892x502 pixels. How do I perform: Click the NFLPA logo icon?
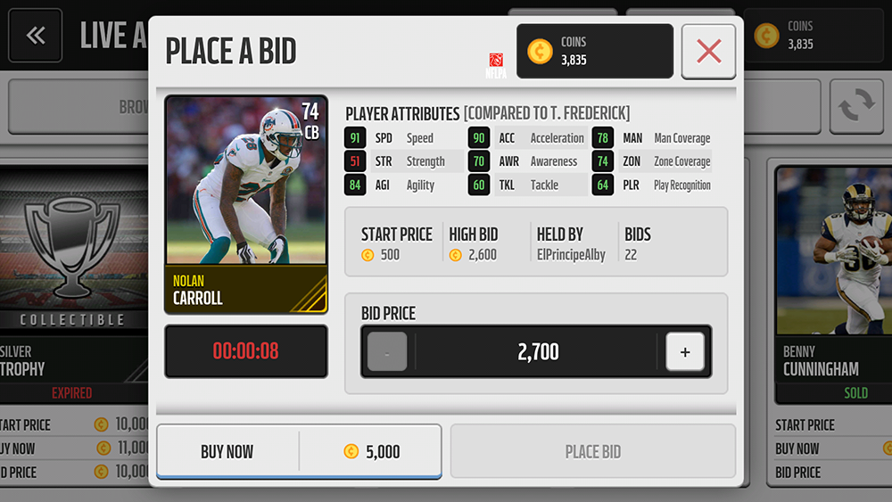click(x=496, y=65)
